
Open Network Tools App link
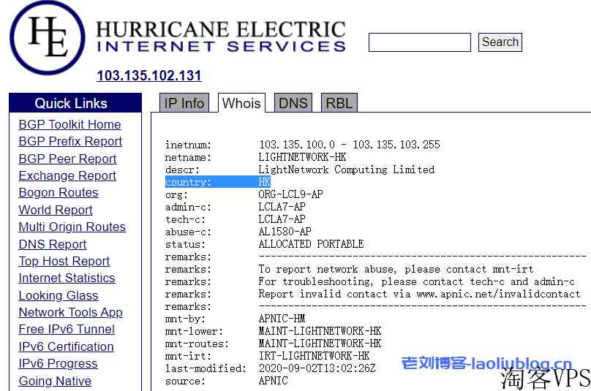tap(70, 312)
